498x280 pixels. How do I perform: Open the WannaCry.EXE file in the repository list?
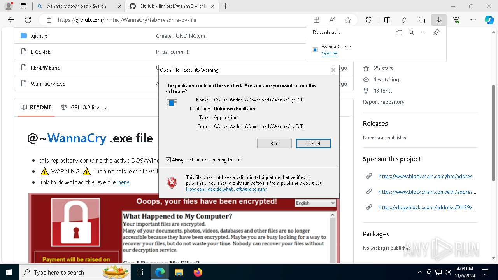48,84
